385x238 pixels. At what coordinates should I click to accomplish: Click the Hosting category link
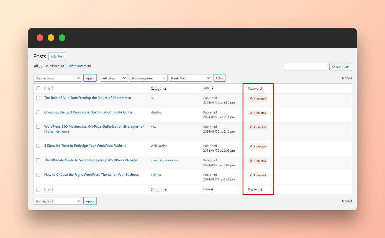pyautogui.click(x=156, y=112)
